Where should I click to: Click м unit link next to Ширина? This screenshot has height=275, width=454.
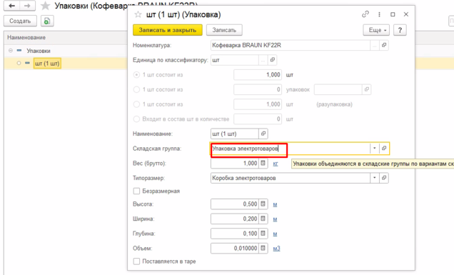coord(275,219)
